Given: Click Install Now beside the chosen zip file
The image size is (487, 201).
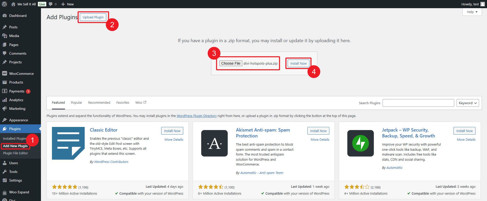Looking at the screenshot, I should pos(298,63).
